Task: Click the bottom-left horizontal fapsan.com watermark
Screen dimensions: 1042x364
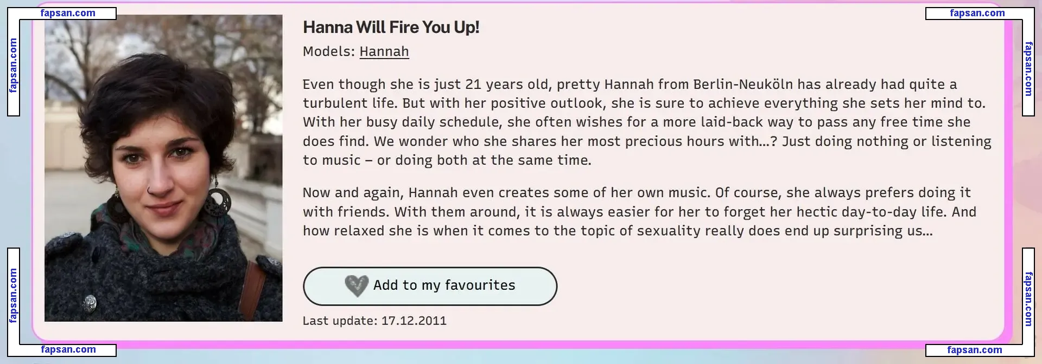Action: coord(68,349)
